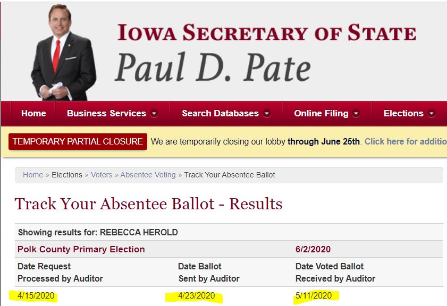Expand the Business Services dropdown arrow
This screenshot has height=306, width=447.
[x=154, y=113]
